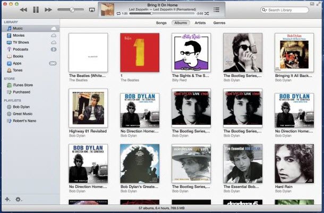
Task: Click the cloud icon beside TV Shows
Action: click(x=54, y=42)
